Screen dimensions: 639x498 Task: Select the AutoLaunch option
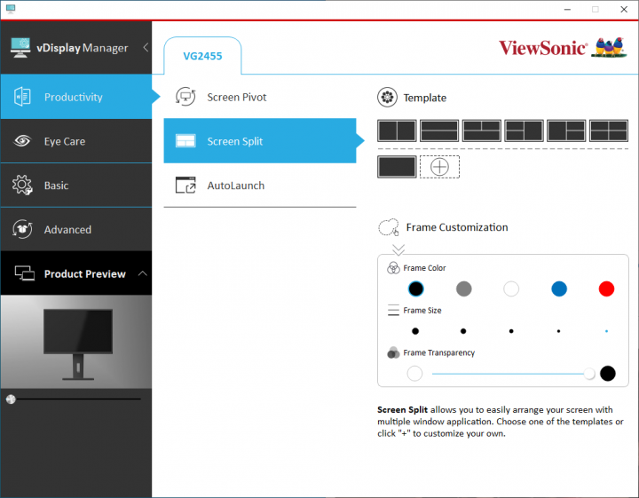260,186
